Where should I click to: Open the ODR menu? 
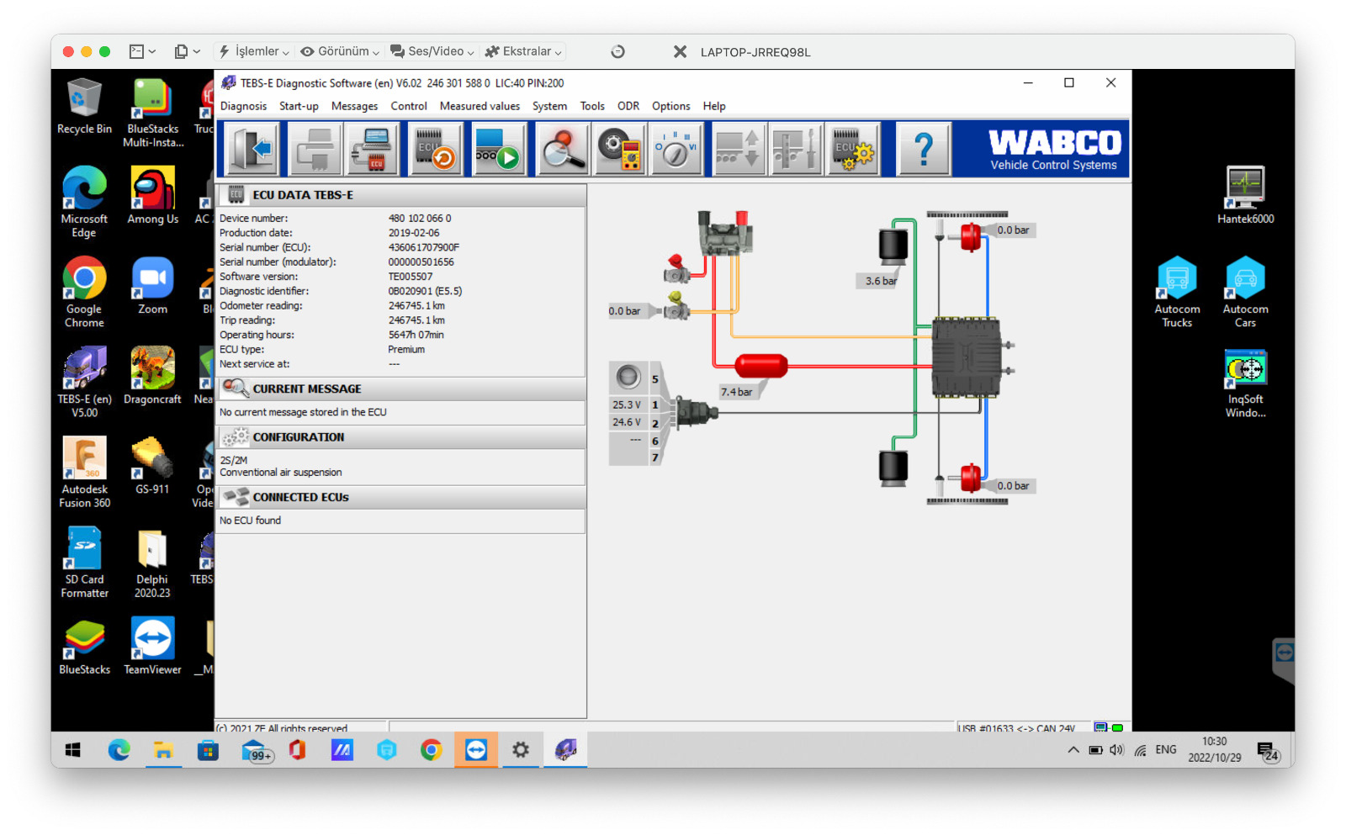pos(628,106)
